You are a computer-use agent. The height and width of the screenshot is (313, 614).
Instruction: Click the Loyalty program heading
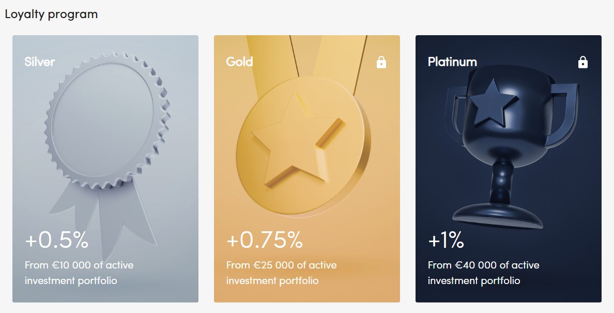(51, 14)
